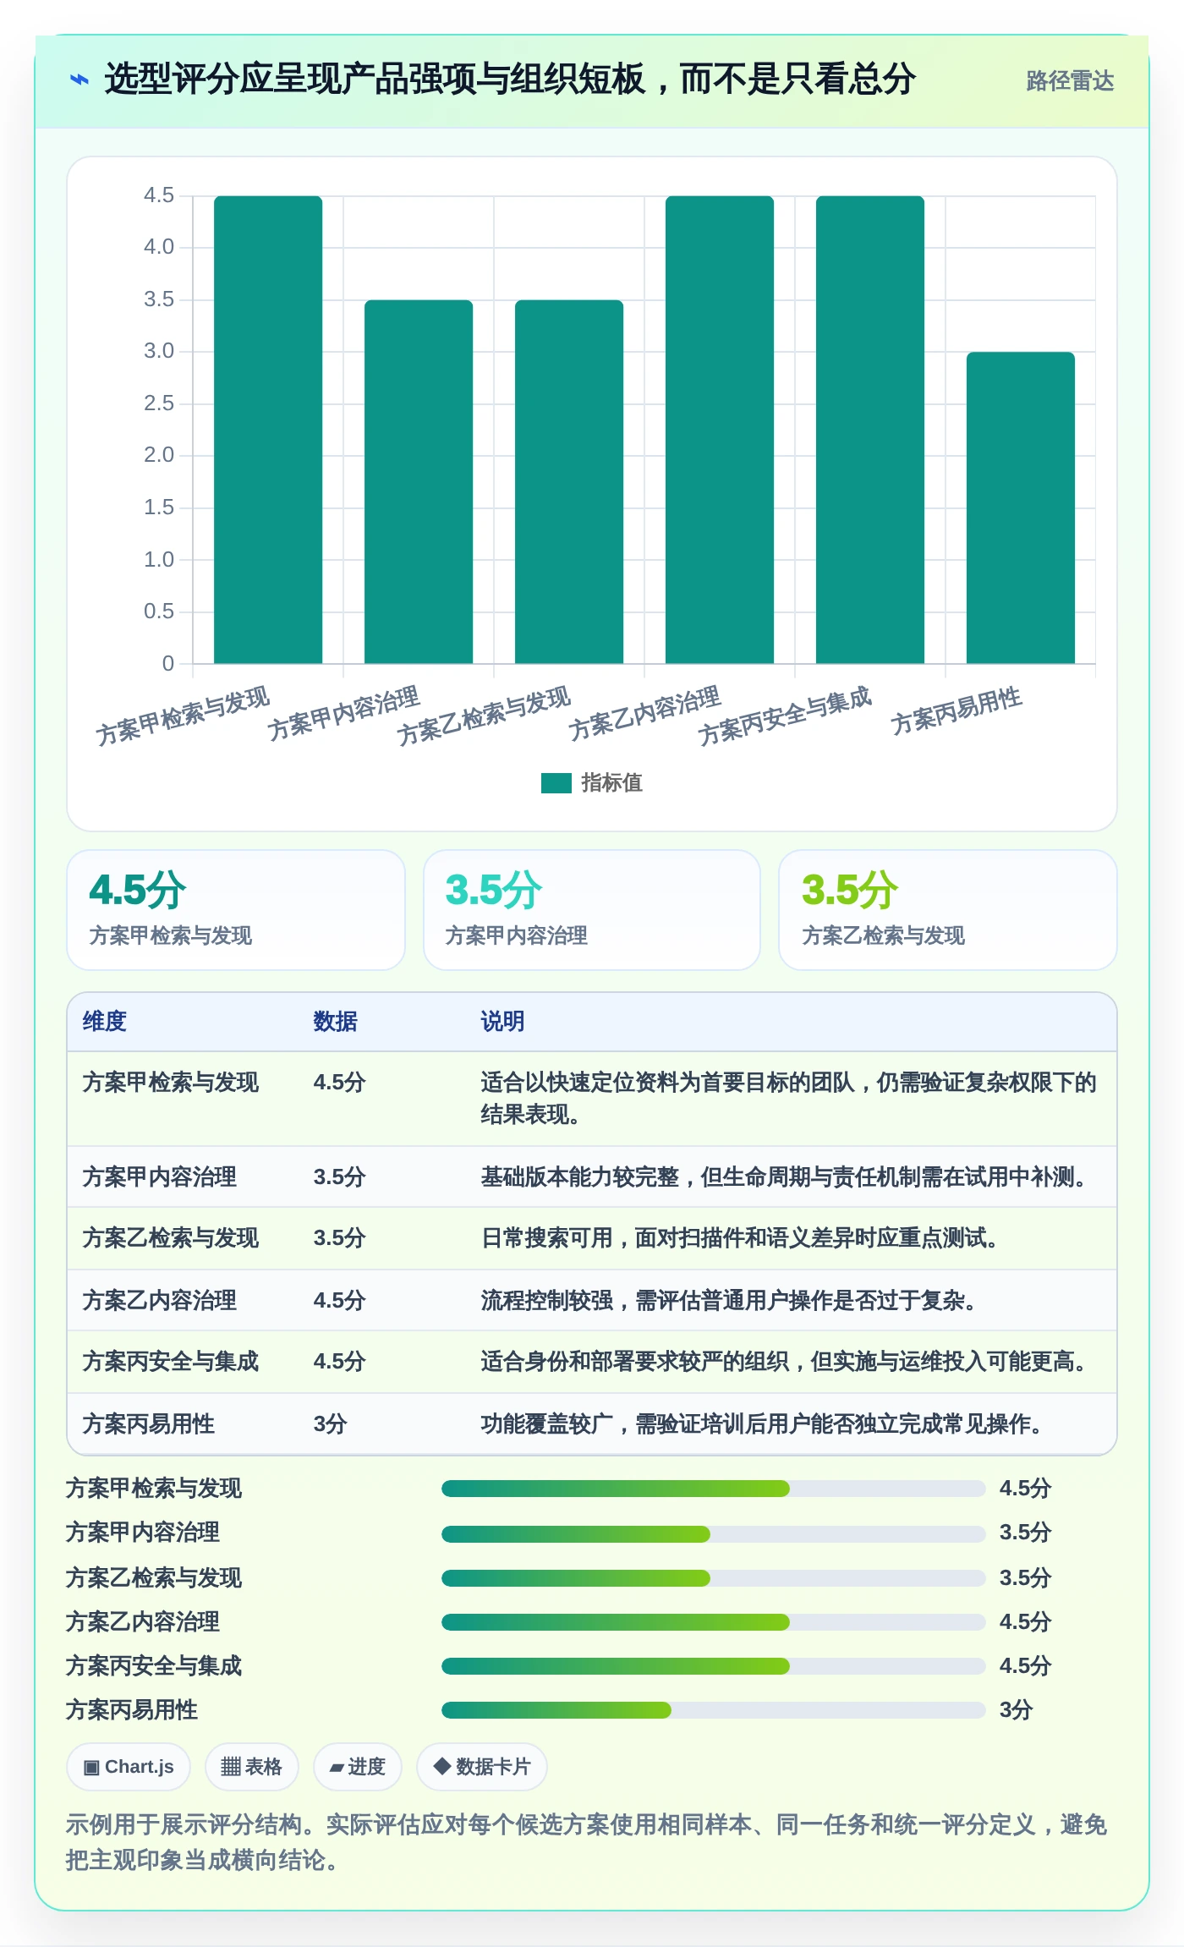Click the 方案乙检索与发现 chart bar
Image resolution: width=1184 pixels, height=1947 pixels.
point(569,481)
